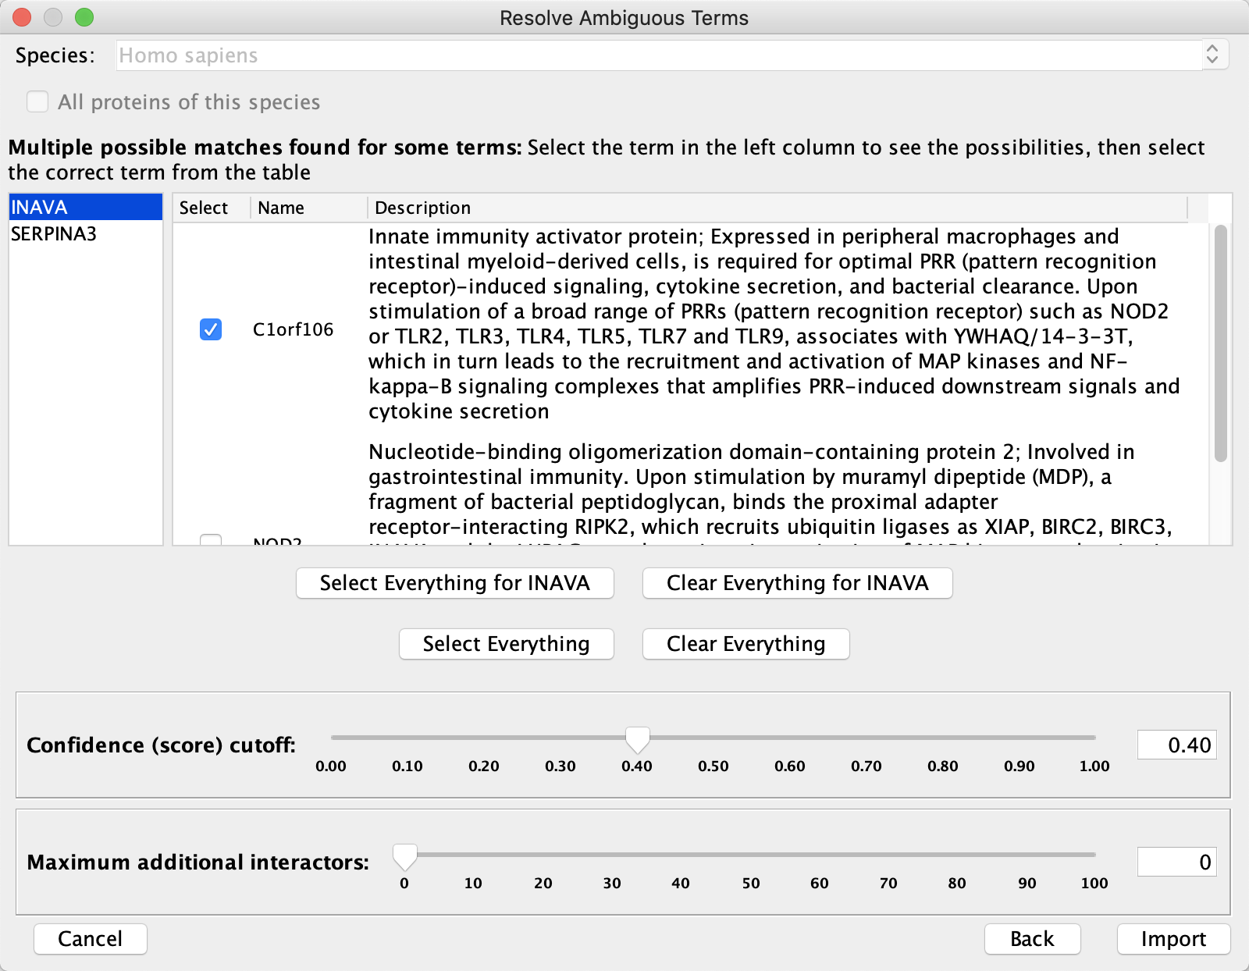Click the Maximum additional interactors slider handle
The image size is (1249, 971).
[x=404, y=855]
